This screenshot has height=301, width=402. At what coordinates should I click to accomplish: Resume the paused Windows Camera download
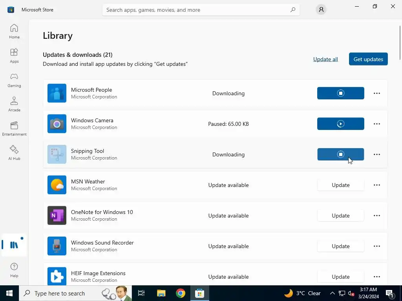click(x=340, y=123)
